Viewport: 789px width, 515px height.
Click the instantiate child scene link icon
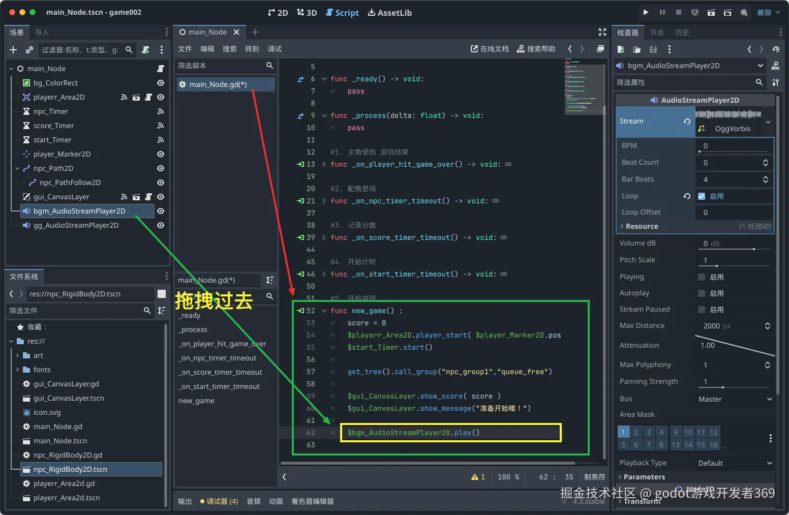click(29, 50)
